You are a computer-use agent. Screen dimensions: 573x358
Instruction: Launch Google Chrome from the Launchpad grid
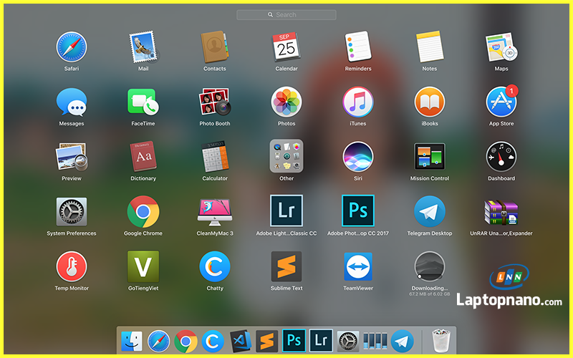pyautogui.click(x=143, y=212)
